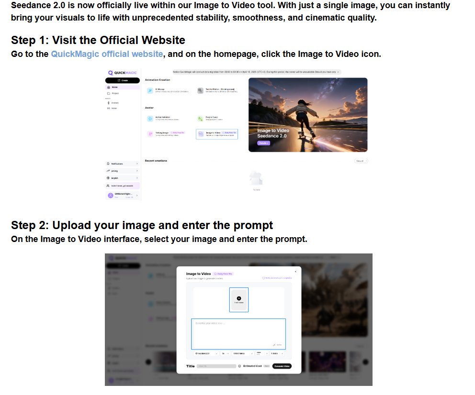Screen dimensions: 475x395
Task: Open the Project item in sidebar
Action: 113,93
